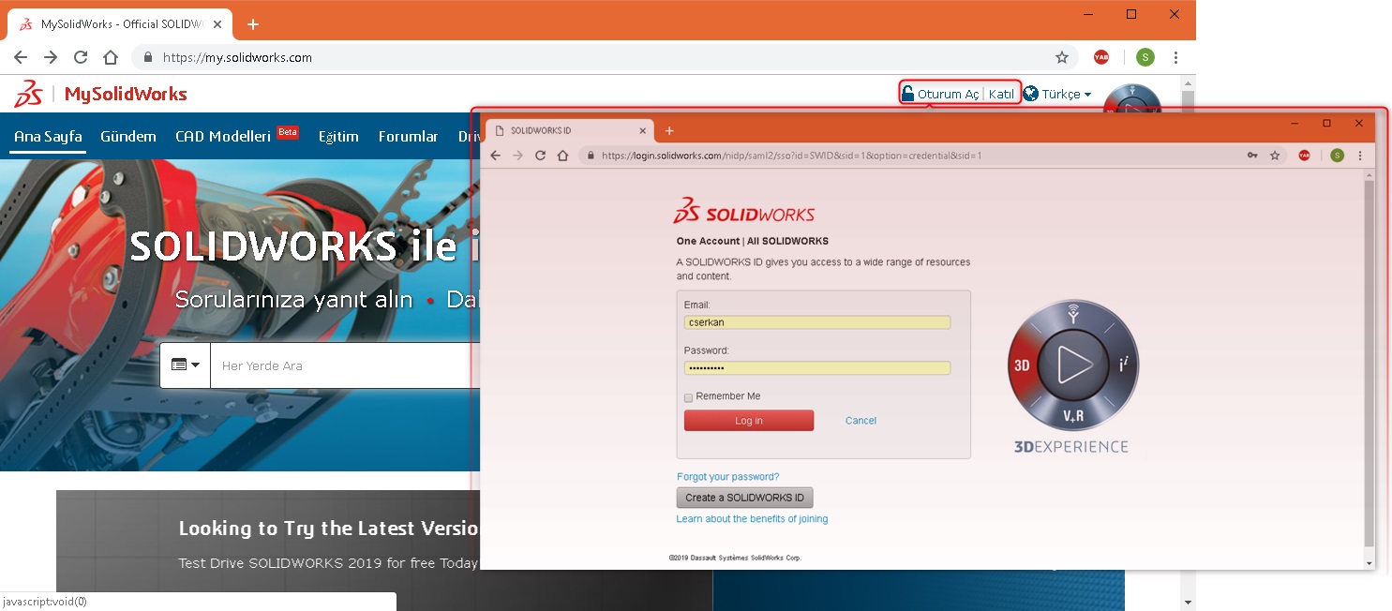Open the Gündem menu item
The width and height of the screenshot is (1392, 611).
click(x=128, y=137)
